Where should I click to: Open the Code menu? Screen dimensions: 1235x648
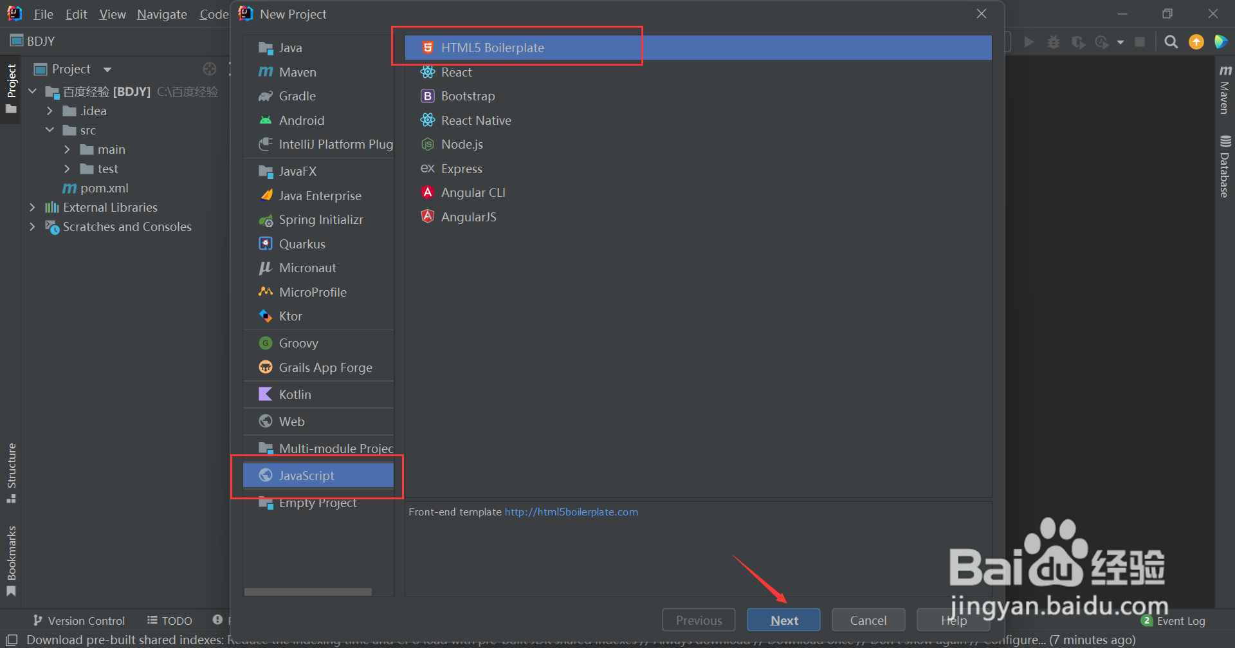pos(214,14)
